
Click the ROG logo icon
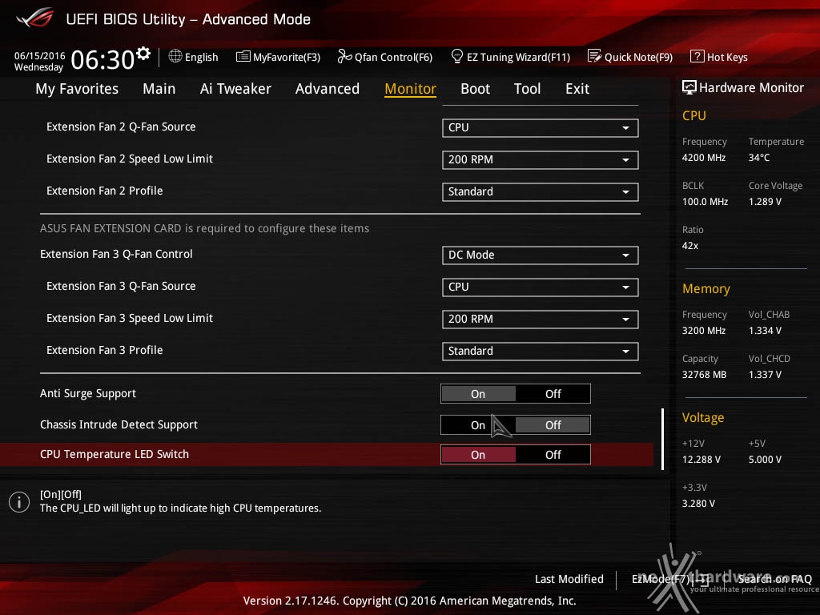[35, 18]
